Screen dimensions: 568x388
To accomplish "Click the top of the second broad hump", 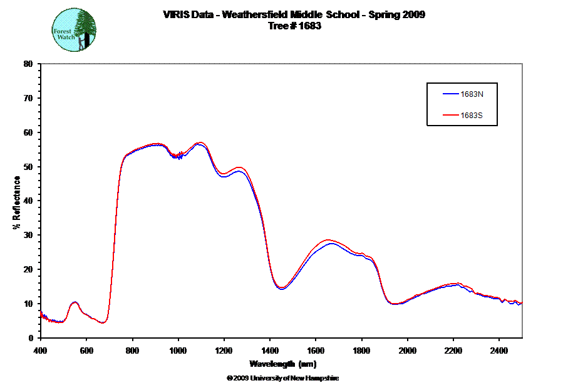I will click(329, 240).
